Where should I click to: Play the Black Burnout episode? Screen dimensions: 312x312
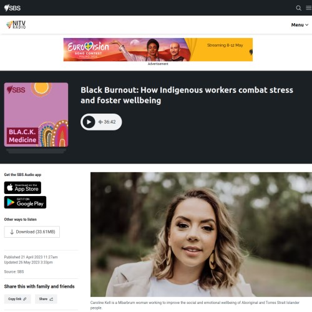(x=89, y=122)
